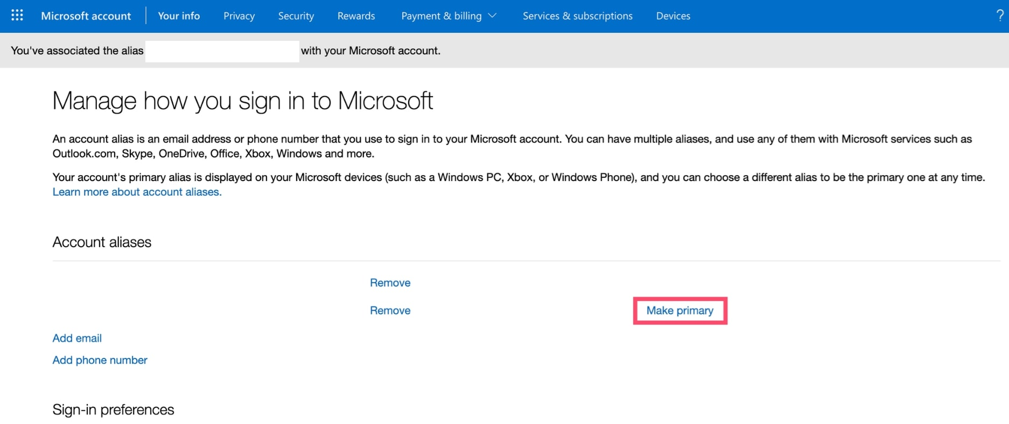Open the app launcher grid icon
This screenshot has width=1009, height=424.
[x=17, y=16]
